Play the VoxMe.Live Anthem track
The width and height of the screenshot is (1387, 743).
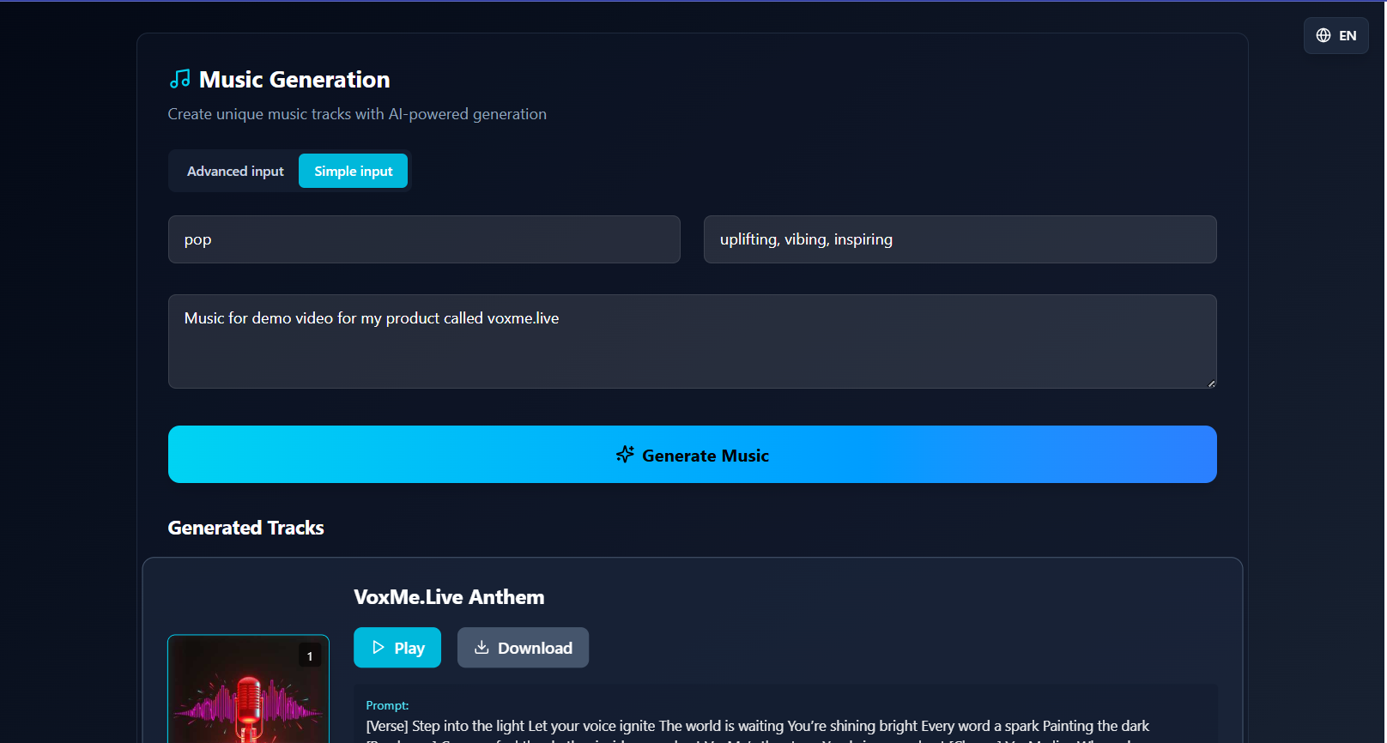397,648
